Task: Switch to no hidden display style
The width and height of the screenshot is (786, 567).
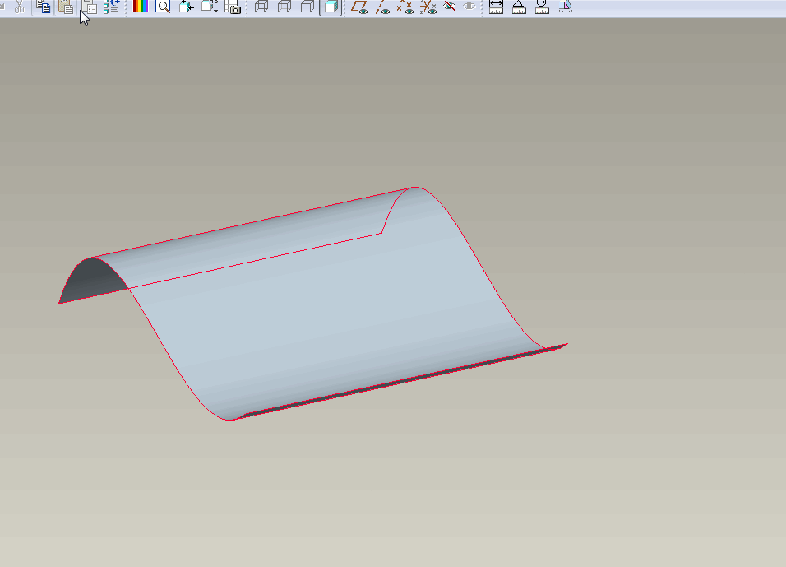Action: coord(307,7)
